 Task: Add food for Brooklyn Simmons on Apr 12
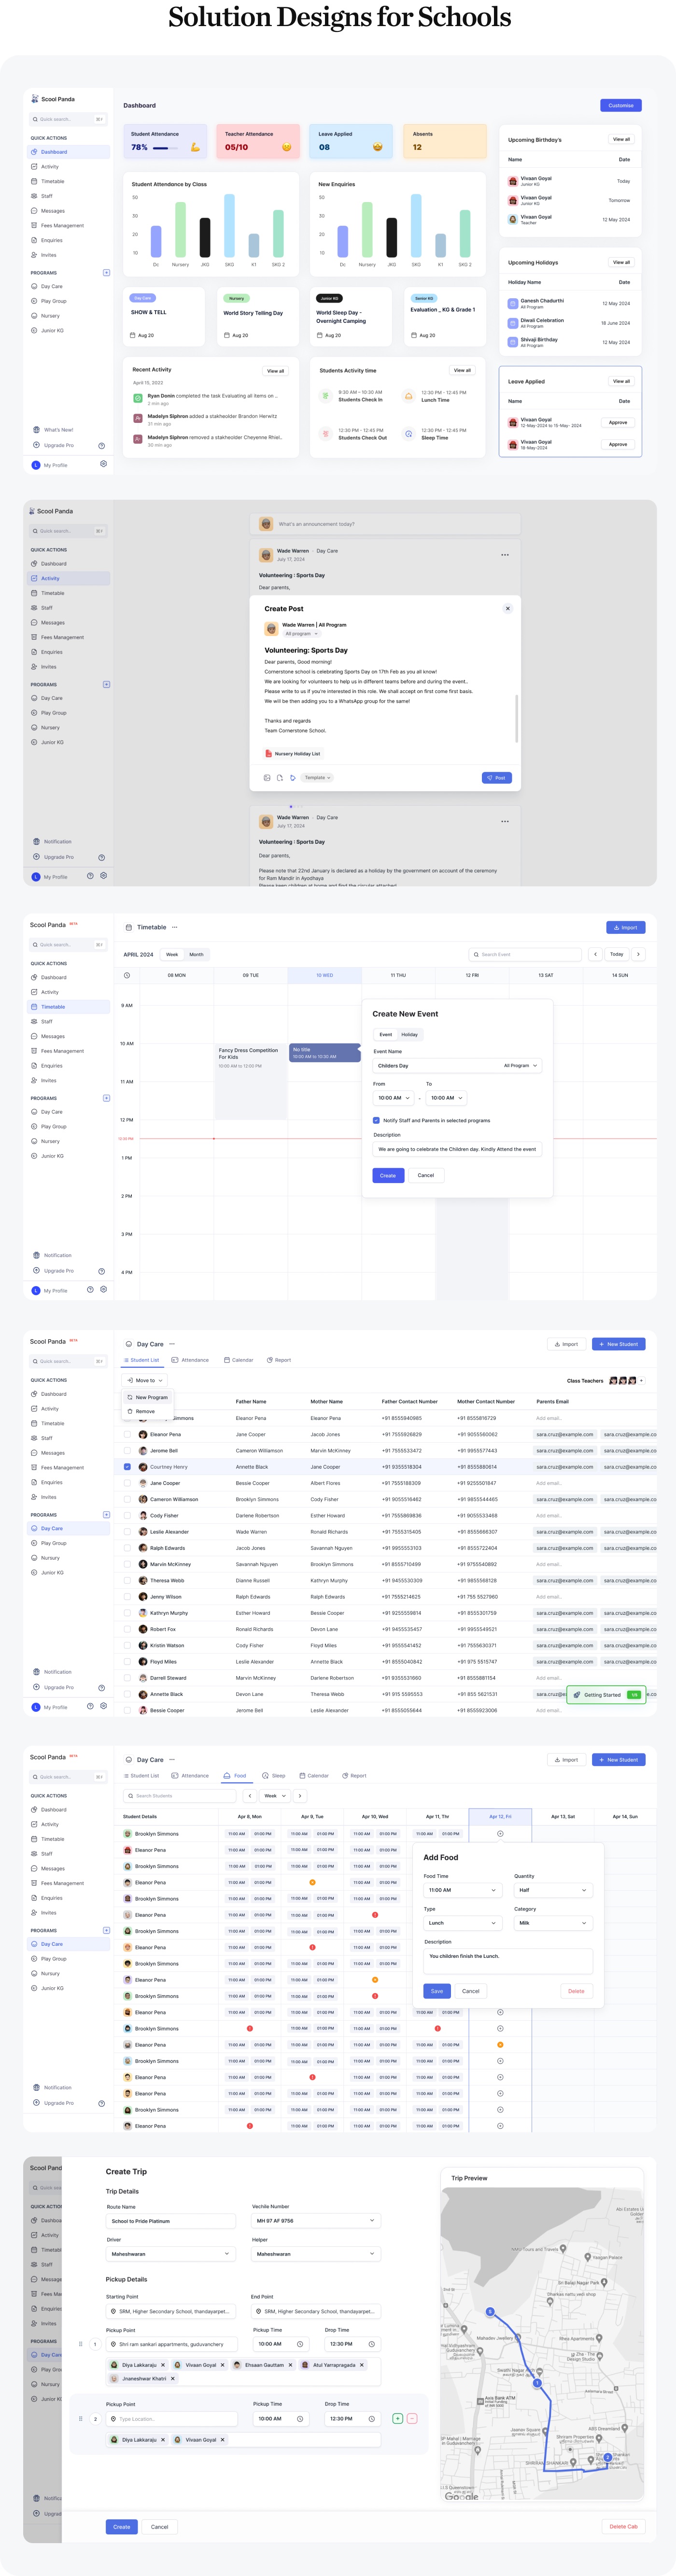coord(500,1834)
